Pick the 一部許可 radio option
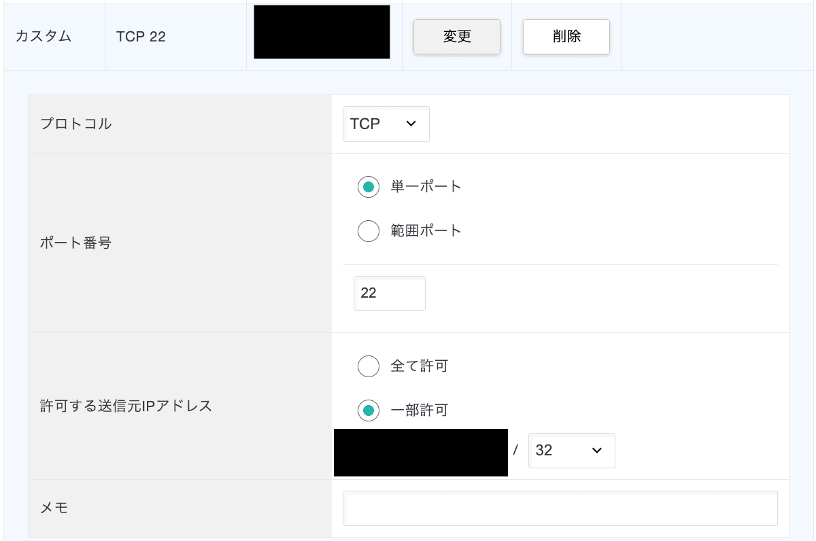Viewport: 816px width, 541px height. click(x=369, y=411)
